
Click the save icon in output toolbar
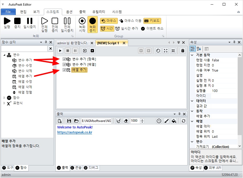pyautogui.click(x=69, y=121)
